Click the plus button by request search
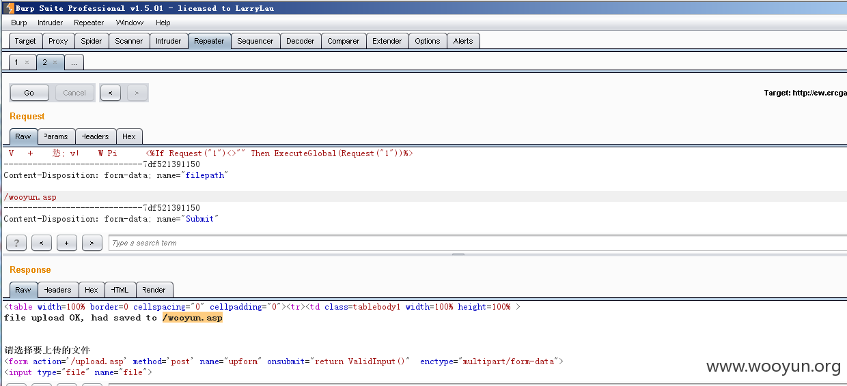The height and width of the screenshot is (386, 847). click(x=66, y=243)
